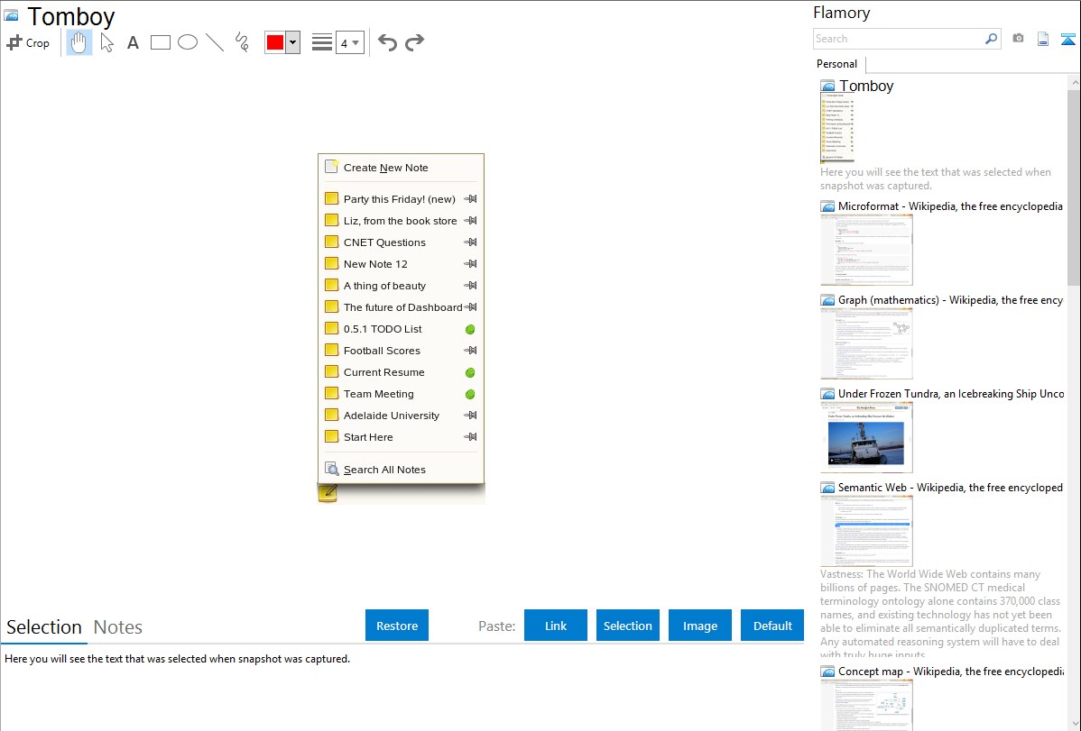1081x731 pixels.
Task: Open the line width 4 dropdown
Action: coord(350,42)
